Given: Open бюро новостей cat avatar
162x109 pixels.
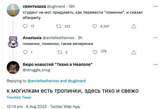Looking at the screenshot, I should (13, 67).
